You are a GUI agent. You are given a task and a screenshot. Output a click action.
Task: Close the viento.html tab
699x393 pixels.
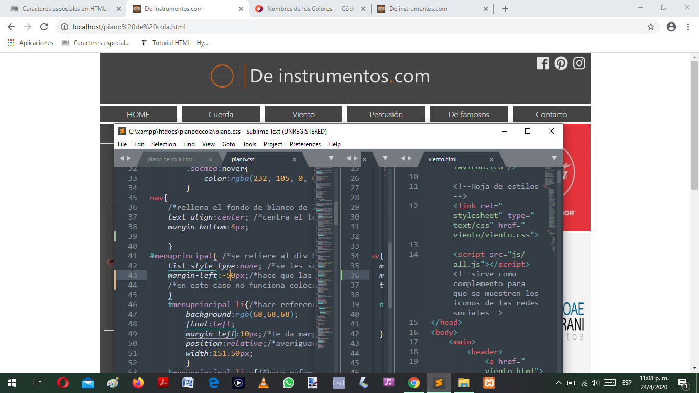tap(491, 159)
